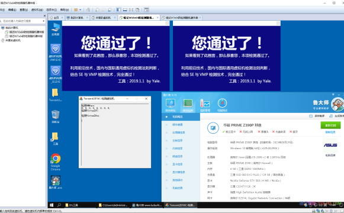Image resolution: width=344 pixels, height=213 pixels.
Task: Select 硬盘信息 in 鲁大师 sidebar
Action: (181, 156)
